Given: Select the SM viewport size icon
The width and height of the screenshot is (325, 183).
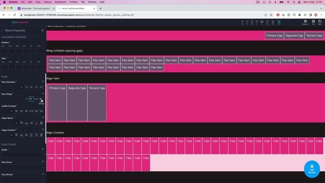Looking at the screenshot, I should click(247, 22).
